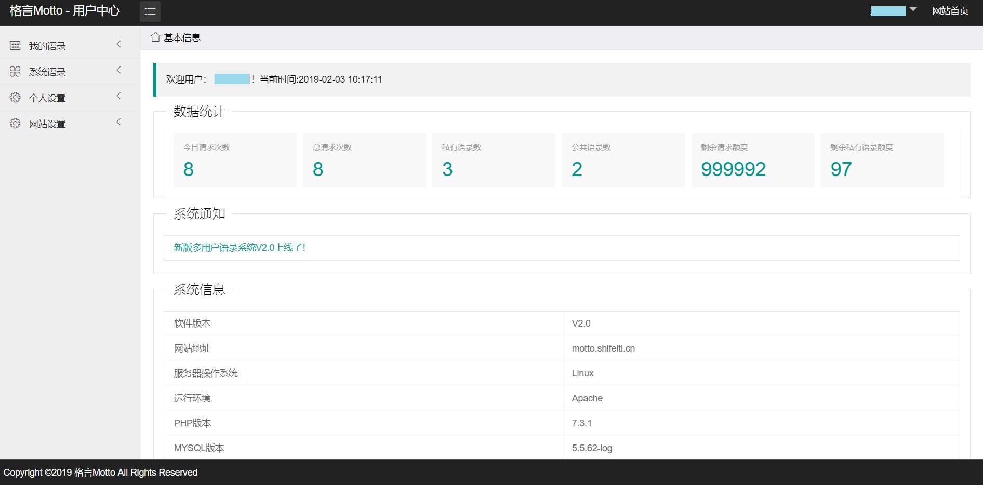This screenshot has height=485, width=983.
Task: Expand the 网站设置 chevron arrow
Action: click(119, 122)
